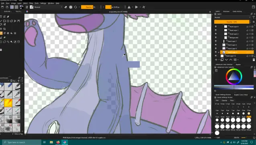Open the Filter menu
This screenshot has height=145, width=256.
31,3
